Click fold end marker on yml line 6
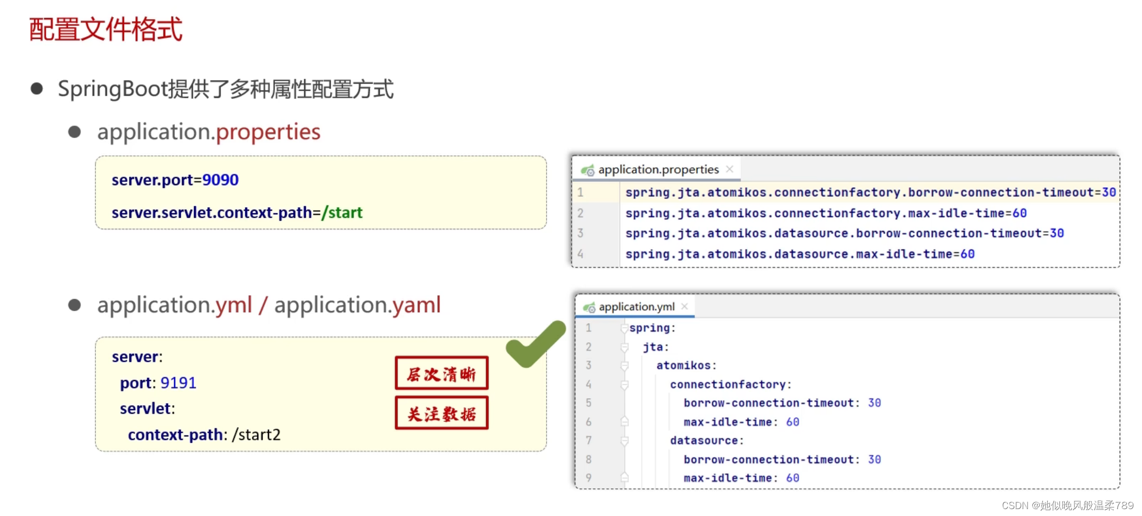 [624, 422]
